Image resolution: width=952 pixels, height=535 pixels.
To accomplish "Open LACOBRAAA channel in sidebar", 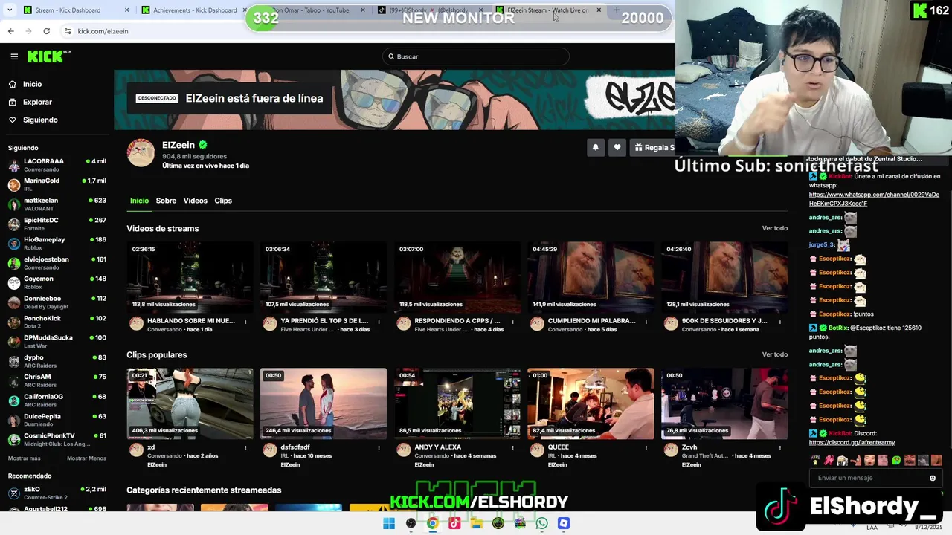I will pyautogui.click(x=57, y=165).
